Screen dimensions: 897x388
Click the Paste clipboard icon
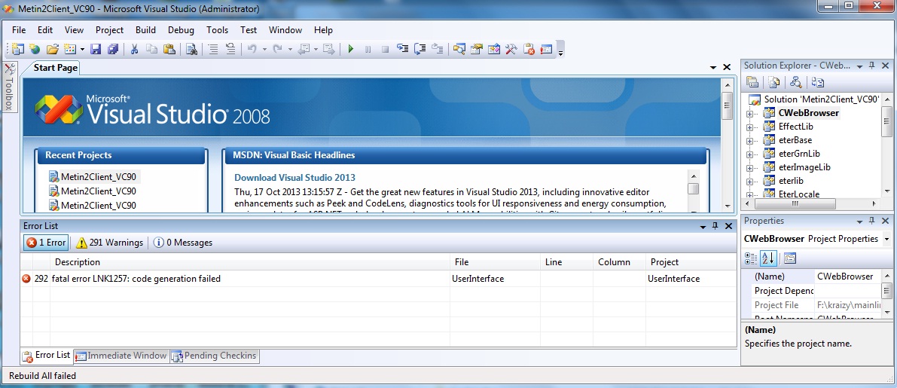point(169,49)
